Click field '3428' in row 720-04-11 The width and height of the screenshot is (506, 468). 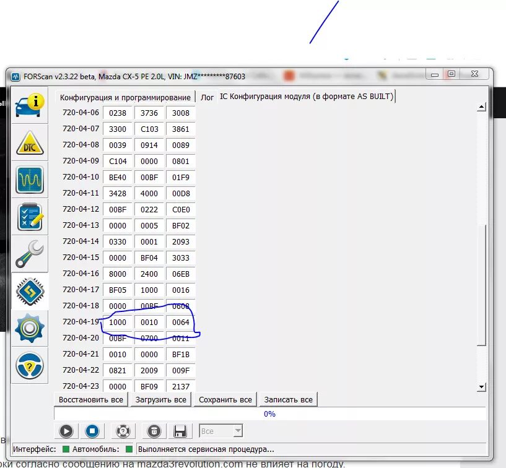coord(118,194)
